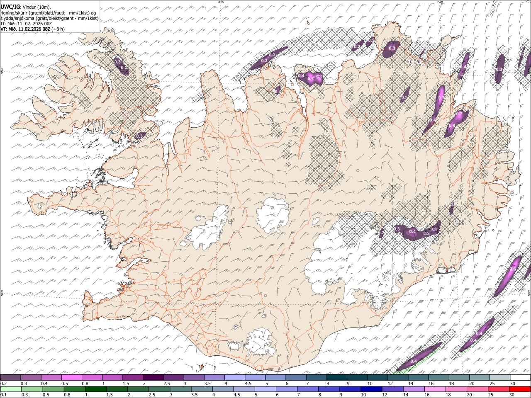Pick lavender top-row swatch between 4 and 4.5
The image size is (531, 398).
pyautogui.click(x=235, y=378)
